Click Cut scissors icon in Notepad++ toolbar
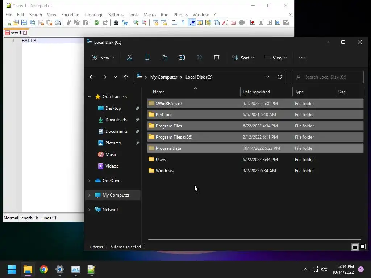 point(69,22)
